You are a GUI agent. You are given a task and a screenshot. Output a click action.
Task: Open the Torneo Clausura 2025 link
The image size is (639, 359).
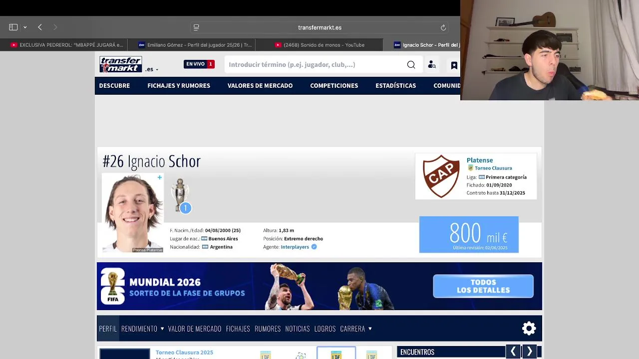184,353
